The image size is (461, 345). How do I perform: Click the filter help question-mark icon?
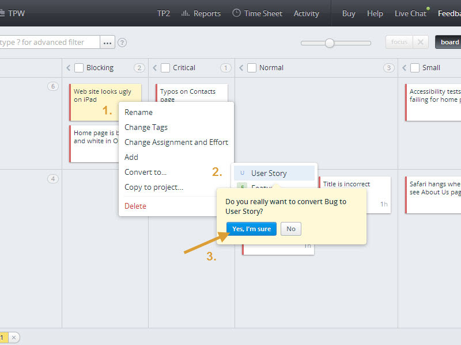click(x=121, y=41)
